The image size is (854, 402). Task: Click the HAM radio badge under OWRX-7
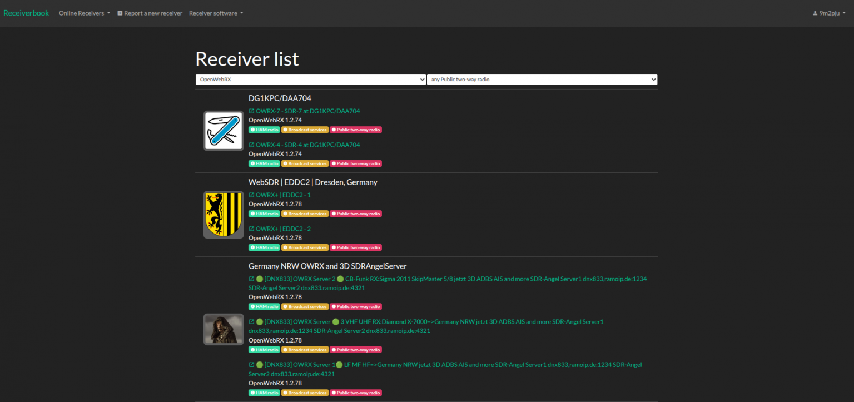pyautogui.click(x=264, y=129)
